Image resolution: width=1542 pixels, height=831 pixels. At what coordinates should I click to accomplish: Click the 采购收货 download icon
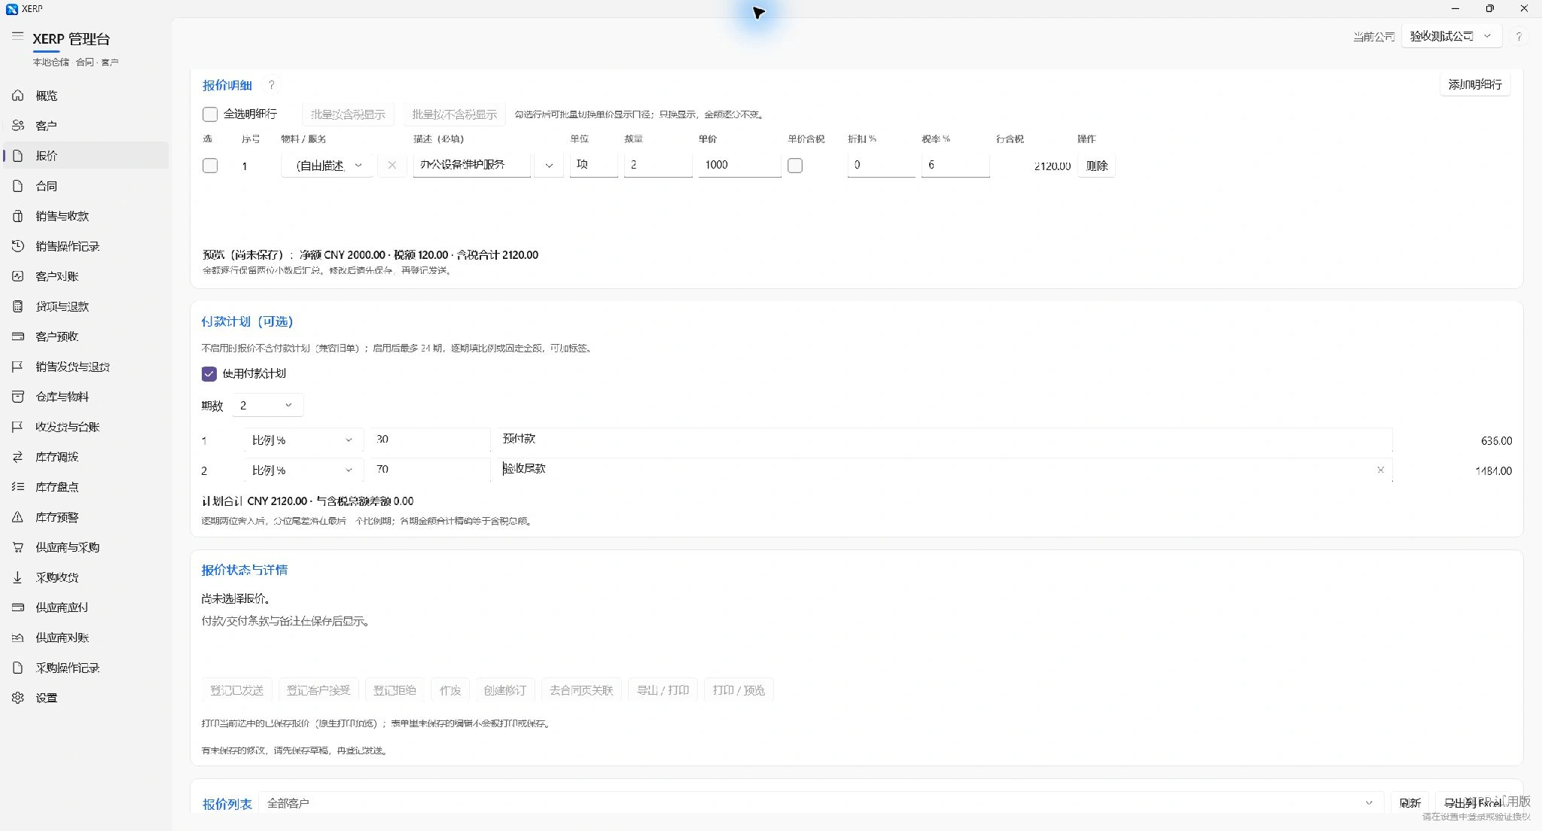click(18, 577)
